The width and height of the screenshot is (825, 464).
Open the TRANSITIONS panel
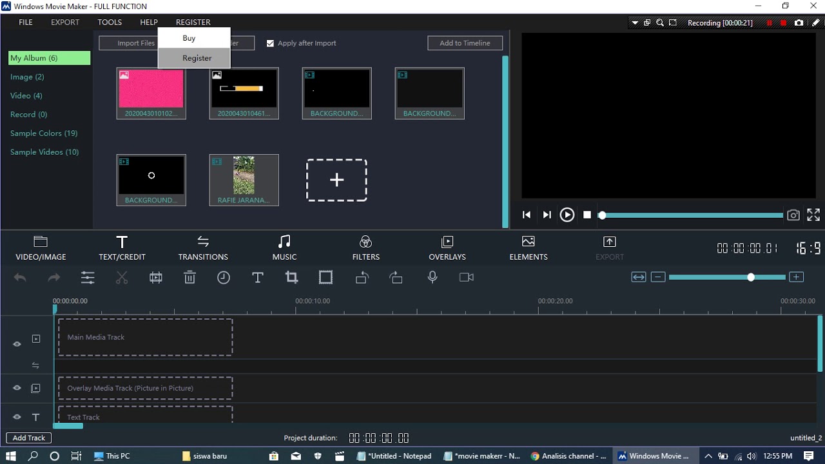(x=203, y=248)
